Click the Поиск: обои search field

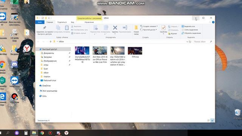point(203,42)
